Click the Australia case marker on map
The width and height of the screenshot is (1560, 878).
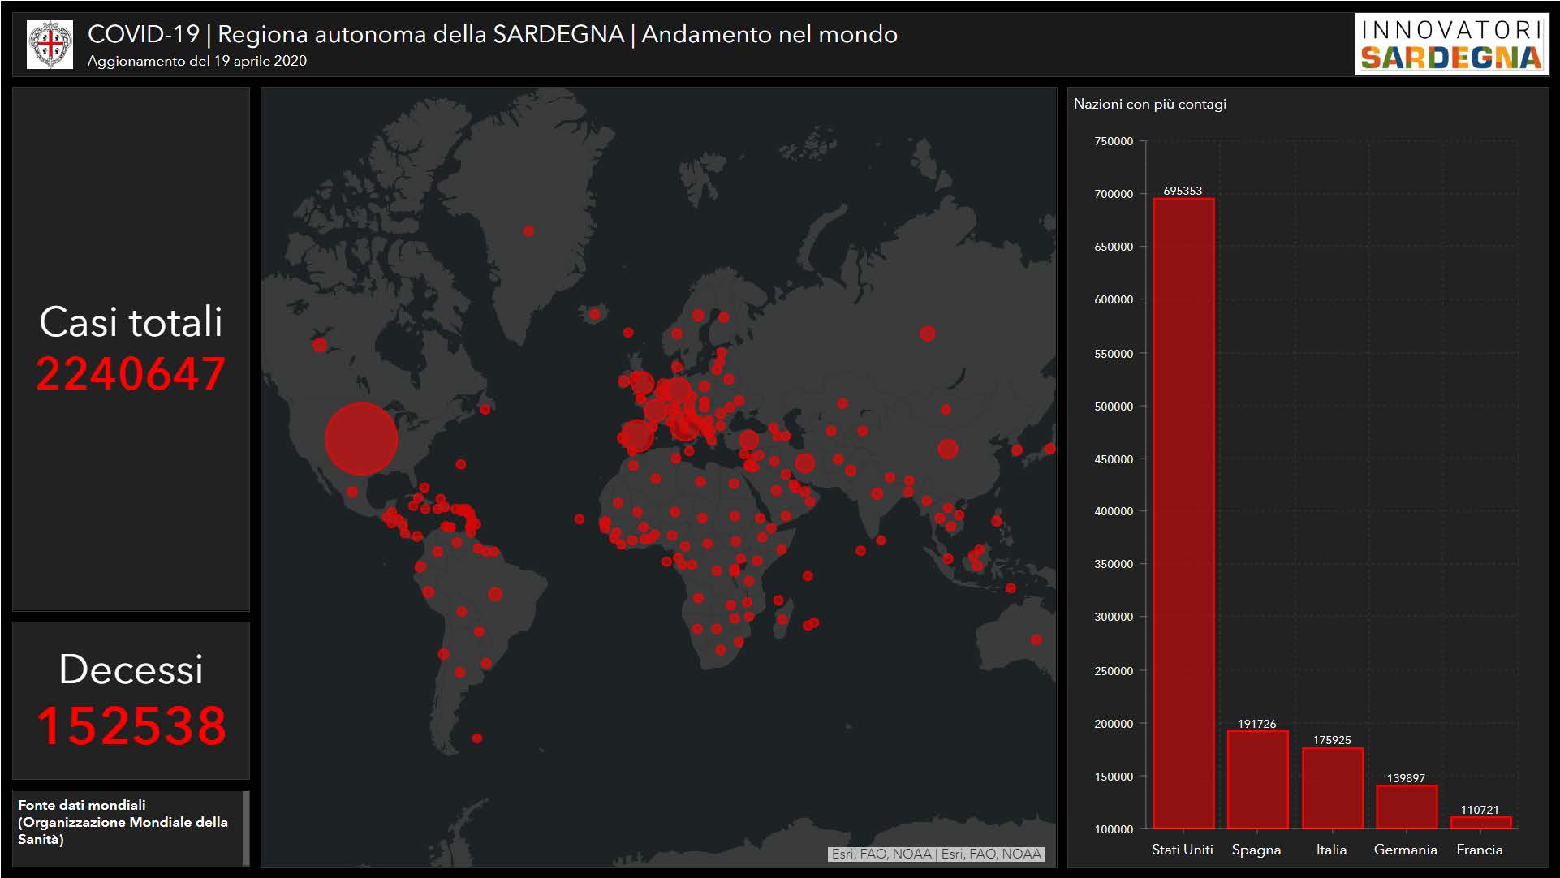coord(1036,639)
